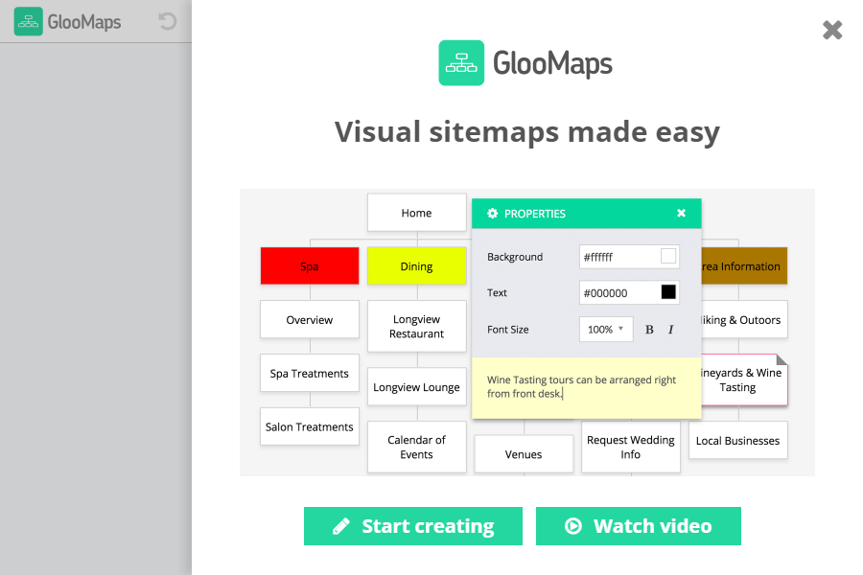The image size is (863, 575).
Task: Click the white background color swatch
Action: click(x=668, y=257)
